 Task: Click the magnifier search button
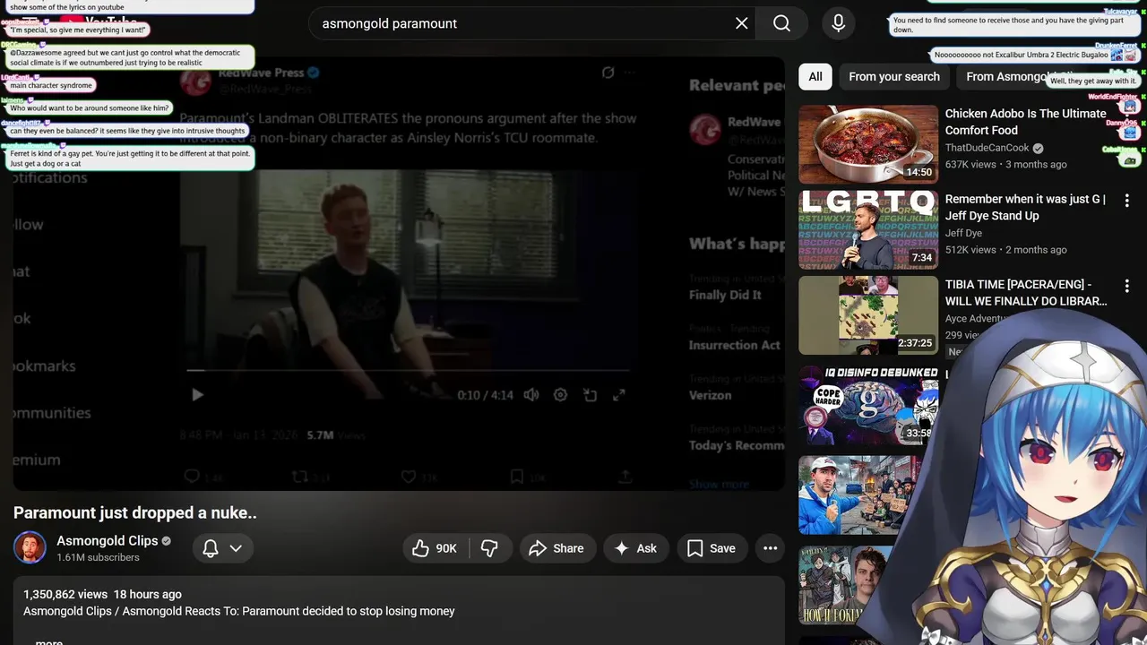[781, 23]
